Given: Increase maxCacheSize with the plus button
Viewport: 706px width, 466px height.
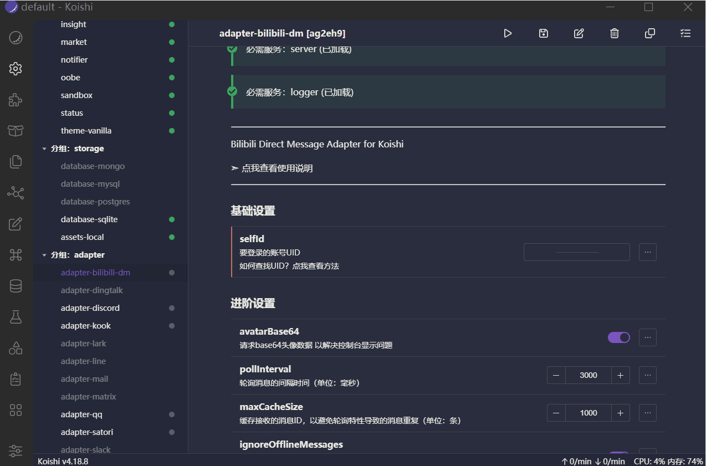Looking at the screenshot, I should tap(620, 413).
